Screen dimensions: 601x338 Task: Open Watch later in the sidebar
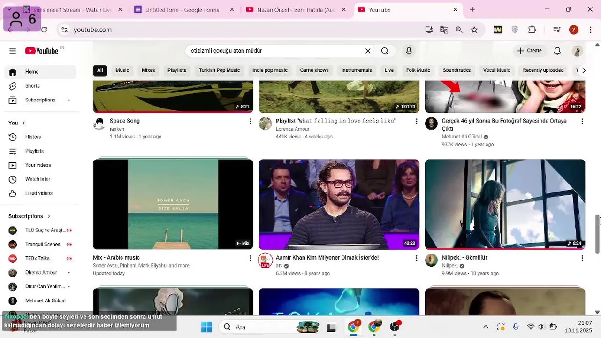40,179
